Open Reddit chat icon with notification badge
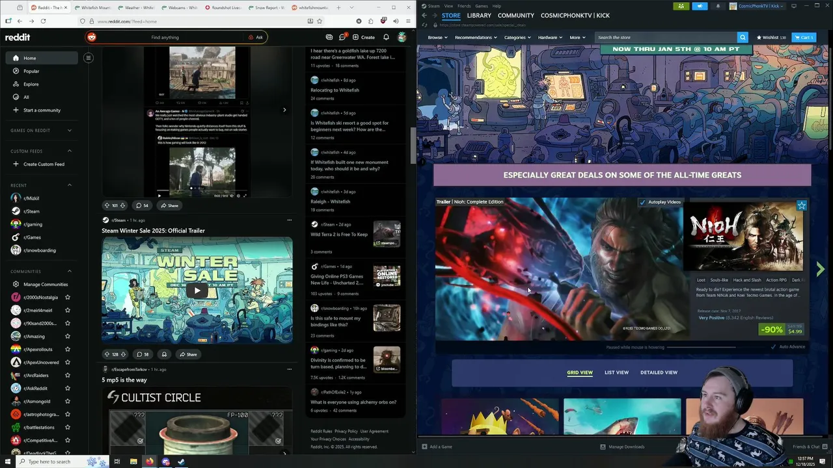The width and height of the screenshot is (833, 468). tap(342, 37)
